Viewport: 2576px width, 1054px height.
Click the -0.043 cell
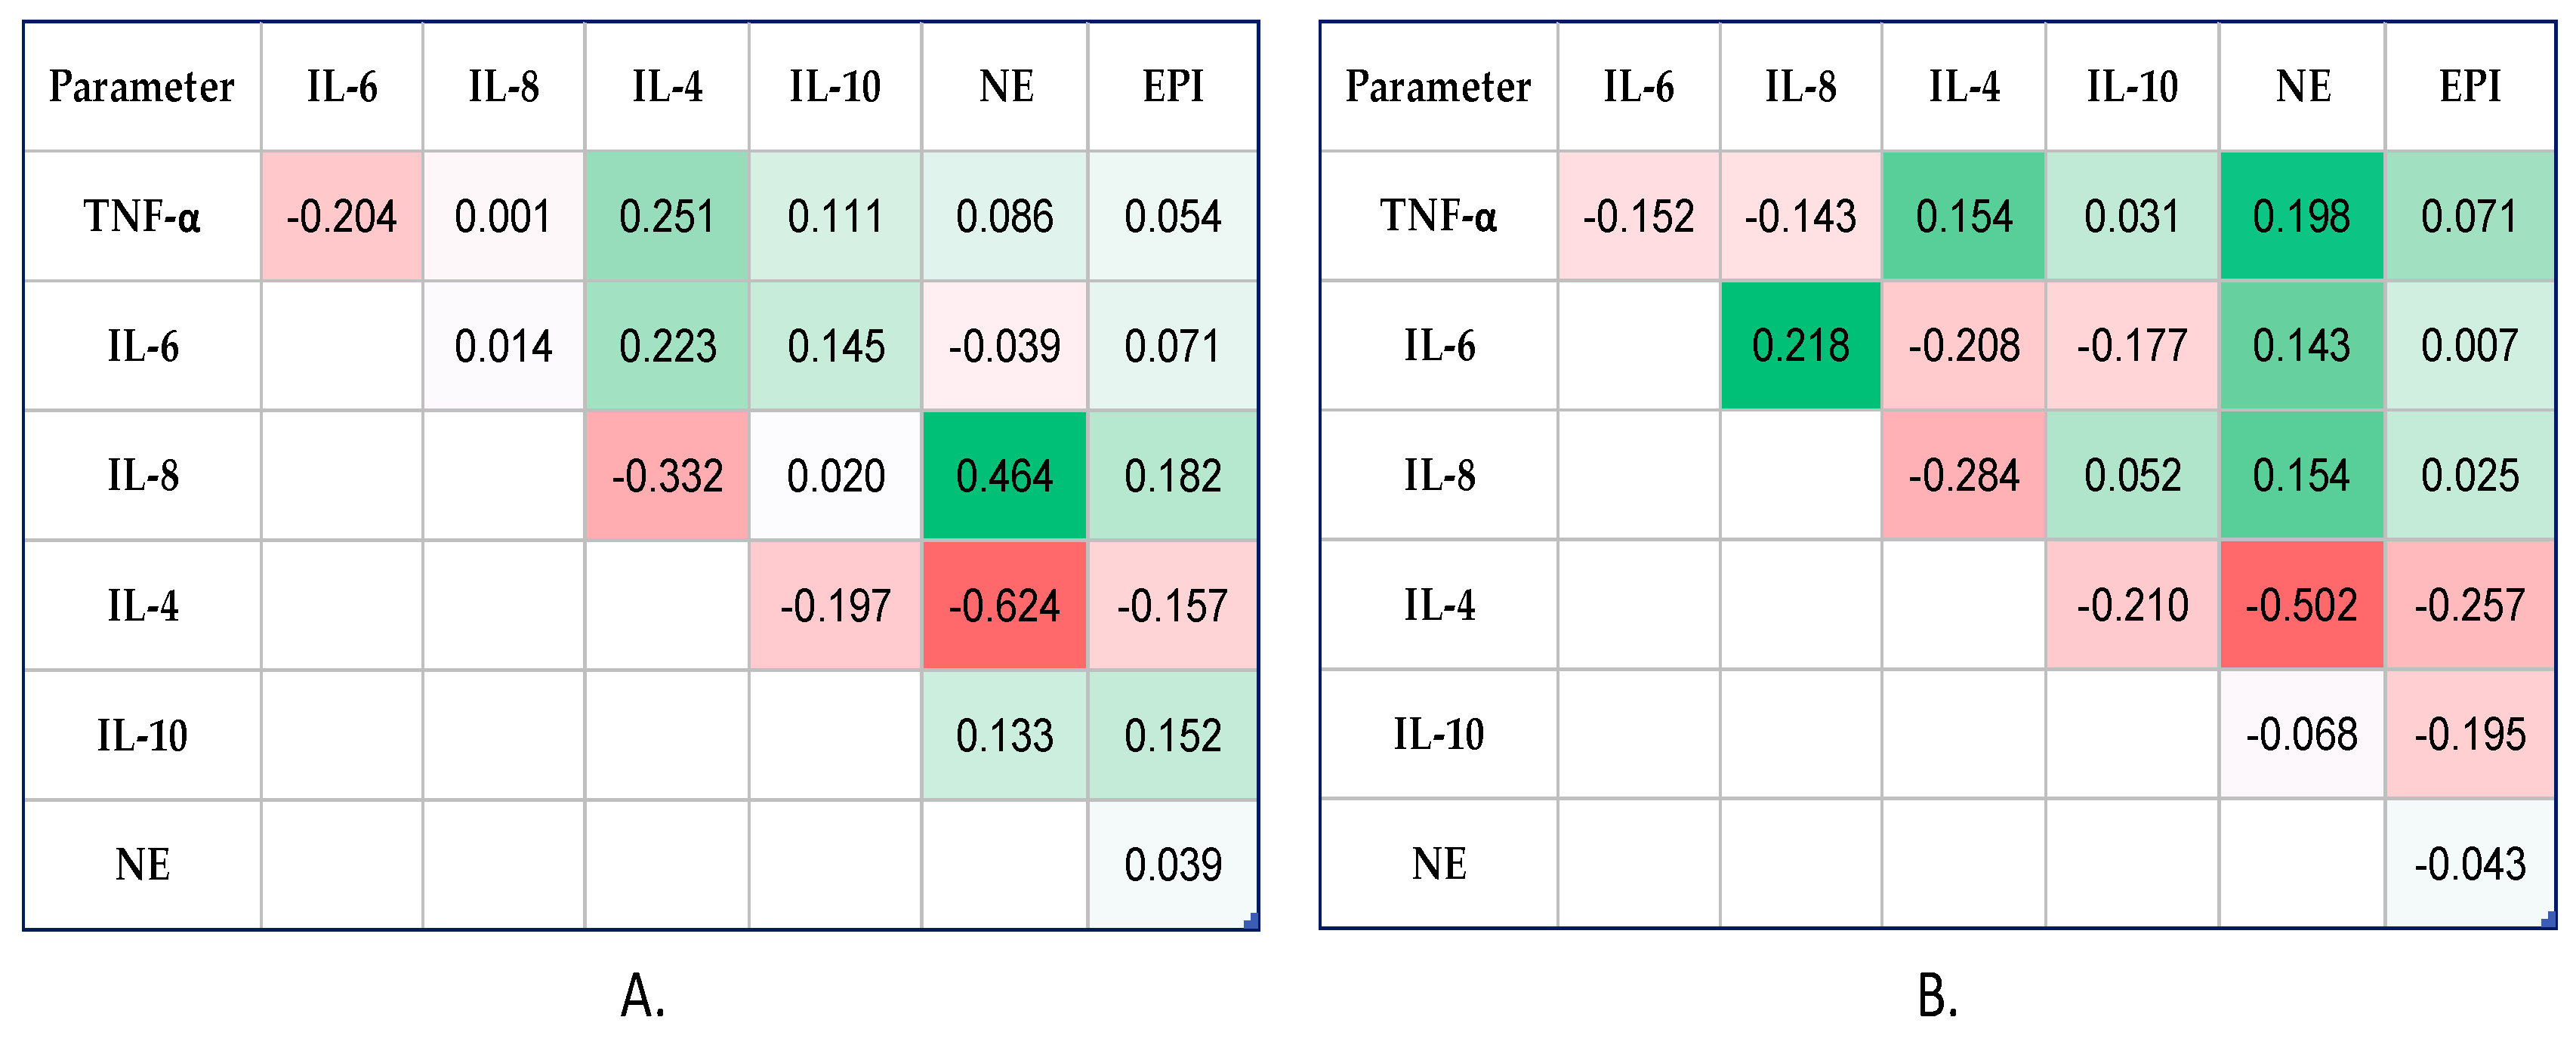(2469, 864)
